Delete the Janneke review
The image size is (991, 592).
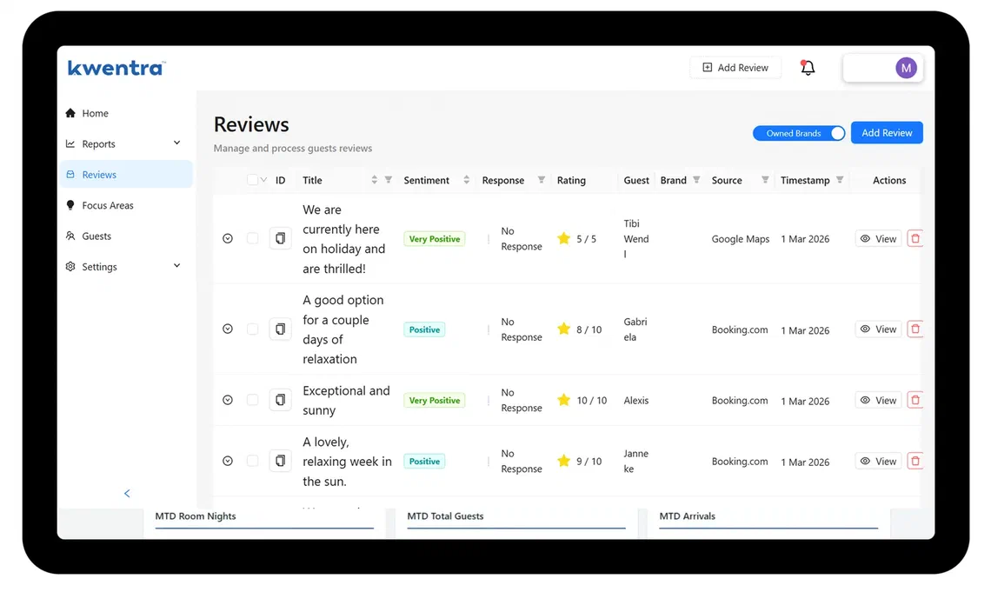click(915, 461)
